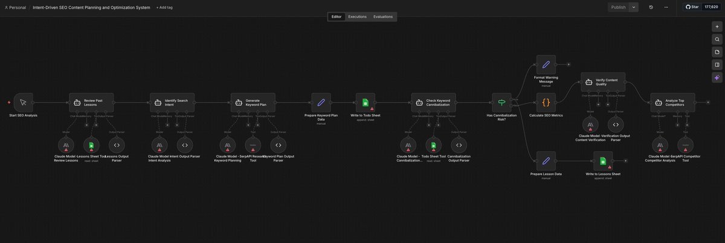Click the Publish button
Image resolution: width=725 pixels, height=243 pixels.
pyautogui.click(x=618, y=7)
